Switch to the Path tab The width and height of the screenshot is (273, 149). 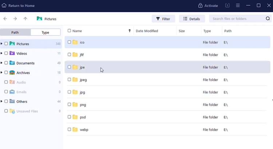15,32
